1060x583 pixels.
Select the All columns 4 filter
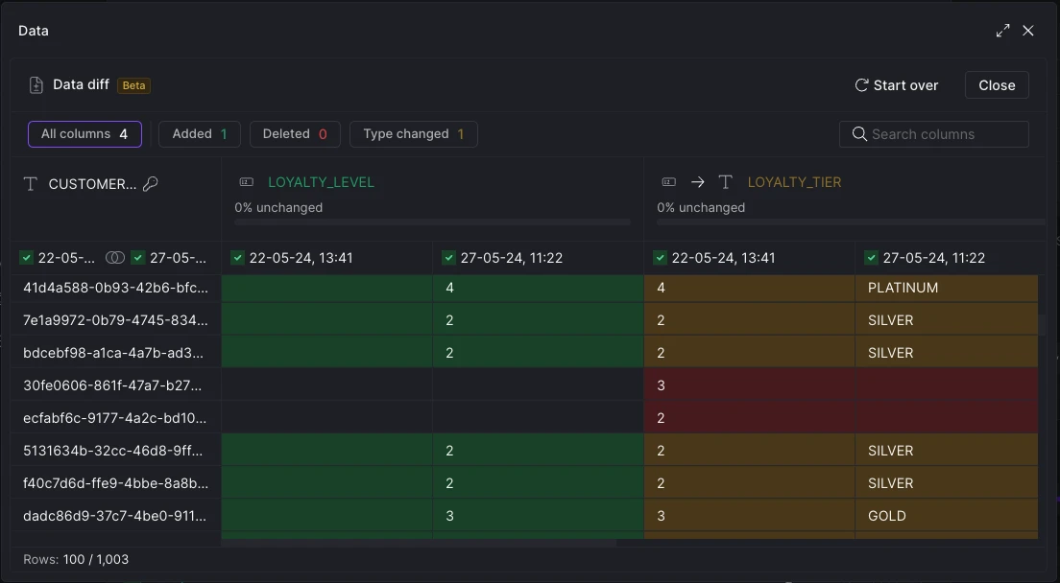tap(84, 133)
